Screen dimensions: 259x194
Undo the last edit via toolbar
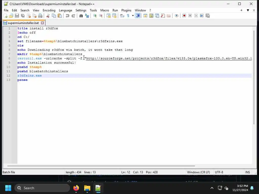coord(67,16)
